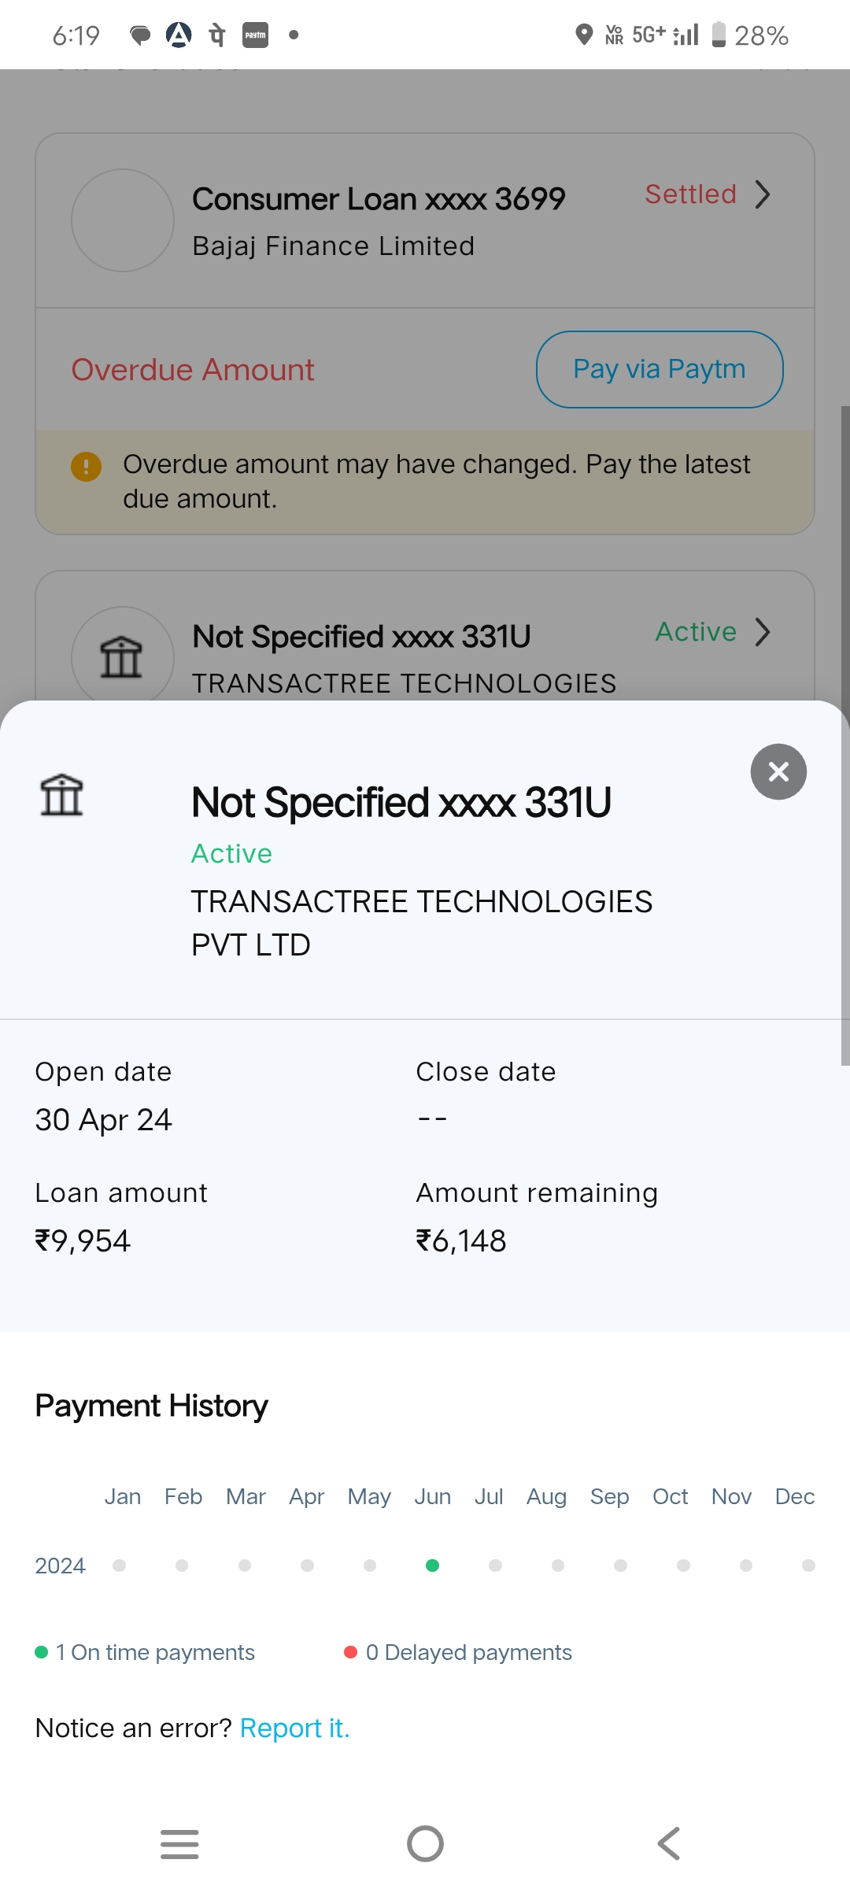Tap the Bajaj Finance lender logo circle

[x=123, y=220]
